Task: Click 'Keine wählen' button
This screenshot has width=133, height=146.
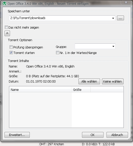Action: [113, 81]
